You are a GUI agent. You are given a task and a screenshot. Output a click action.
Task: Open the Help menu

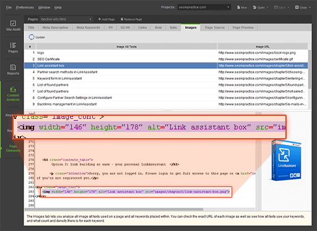(58, 7)
